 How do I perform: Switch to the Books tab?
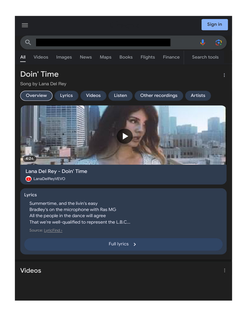tap(126, 57)
